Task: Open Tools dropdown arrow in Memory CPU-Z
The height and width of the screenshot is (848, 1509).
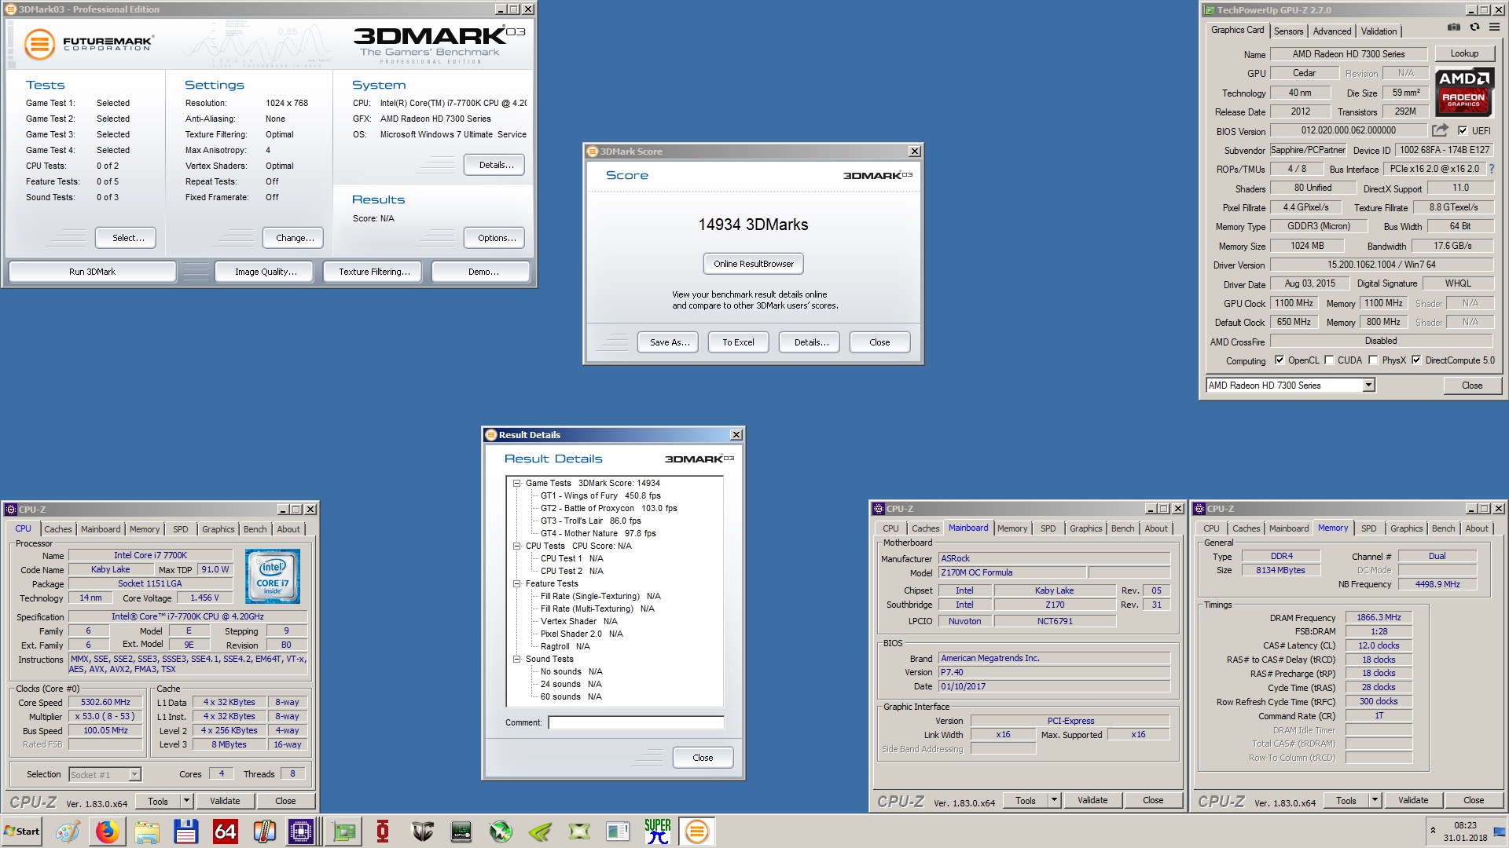Action: [1375, 801]
